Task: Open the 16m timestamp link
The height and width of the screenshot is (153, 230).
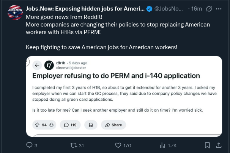Action: click(197, 8)
